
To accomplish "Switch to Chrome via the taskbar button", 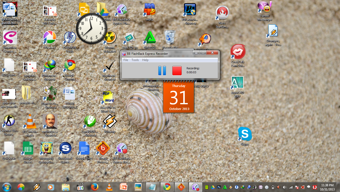I will point(167,187).
